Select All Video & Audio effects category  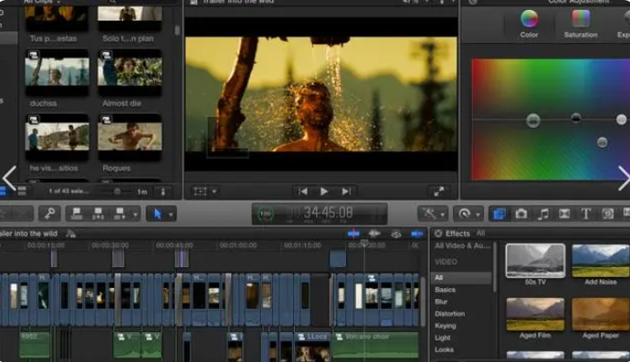tap(462, 245)
